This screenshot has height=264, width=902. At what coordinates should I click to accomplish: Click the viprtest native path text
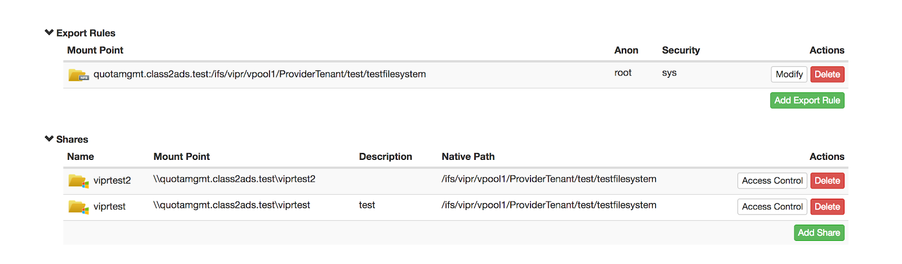pos(549,205)
